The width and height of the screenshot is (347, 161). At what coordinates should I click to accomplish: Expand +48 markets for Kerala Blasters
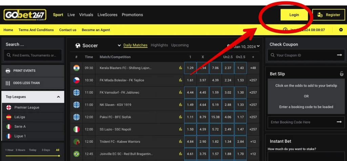point(253,68)
